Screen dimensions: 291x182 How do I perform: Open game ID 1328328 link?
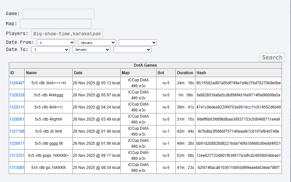point(17,95)
